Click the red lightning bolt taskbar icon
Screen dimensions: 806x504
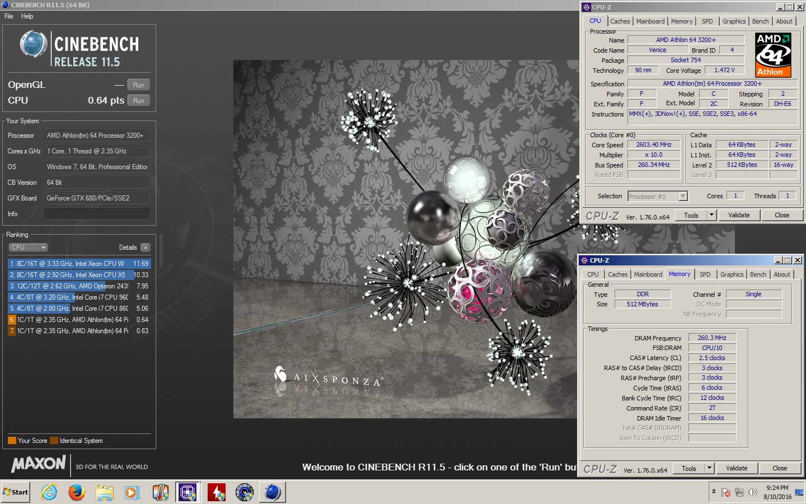217,492
